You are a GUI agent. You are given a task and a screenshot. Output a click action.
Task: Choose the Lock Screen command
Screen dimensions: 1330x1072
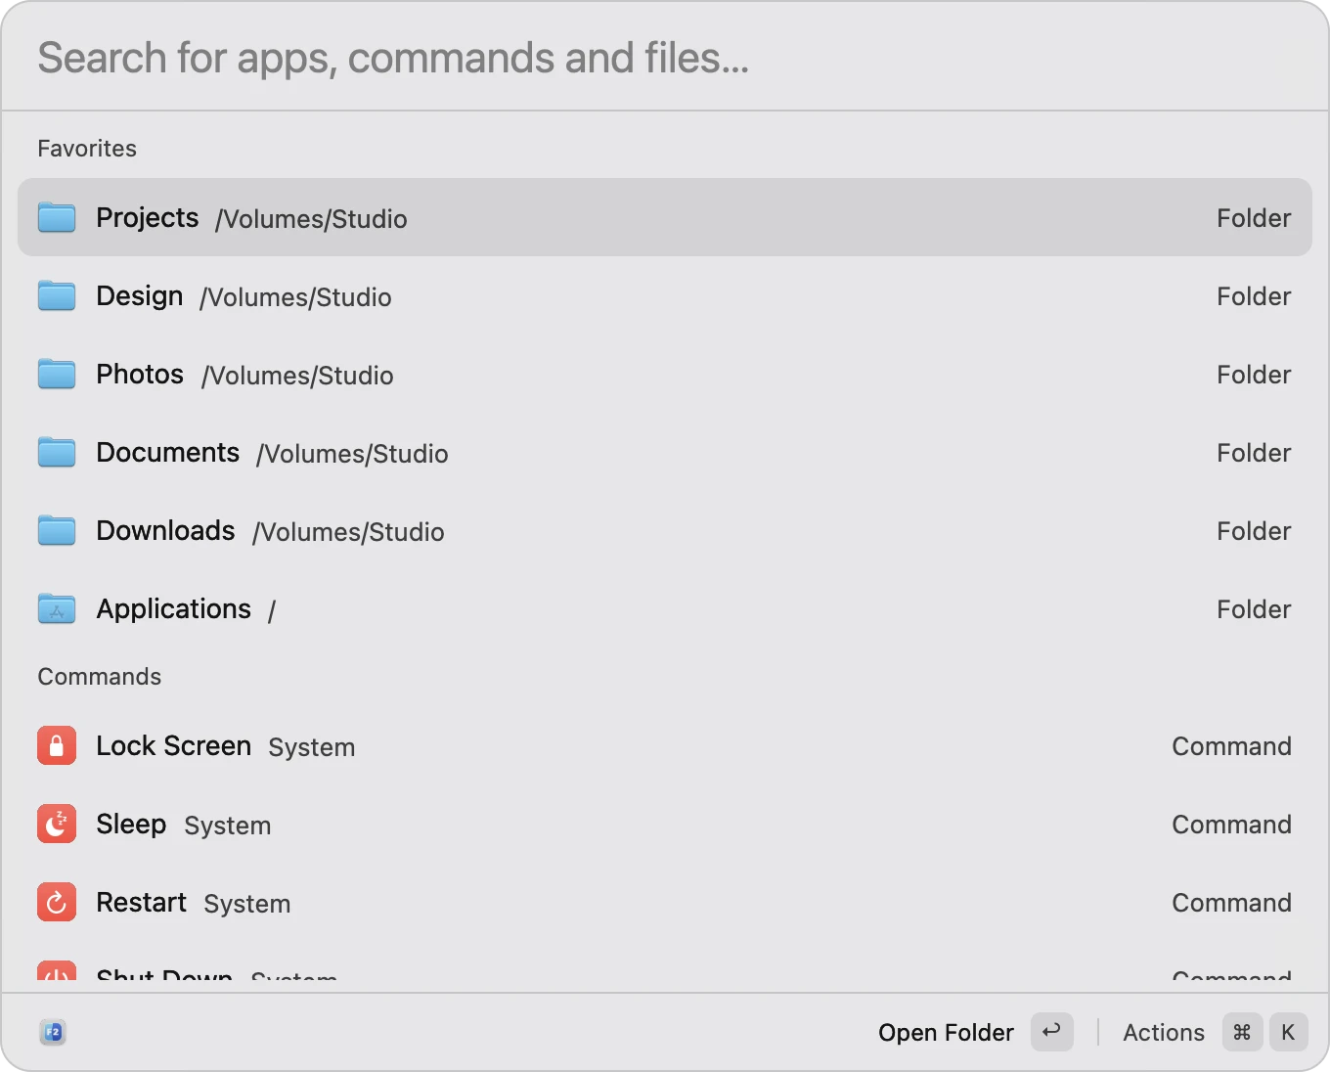tap(665, 745)
